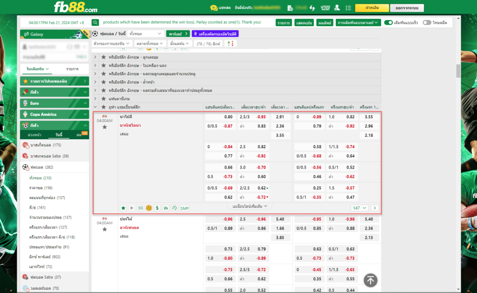Expand the Copa América sidebar section

coord(55,115)
